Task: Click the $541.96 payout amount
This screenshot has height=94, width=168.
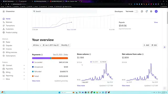Action: pos(123,26)
